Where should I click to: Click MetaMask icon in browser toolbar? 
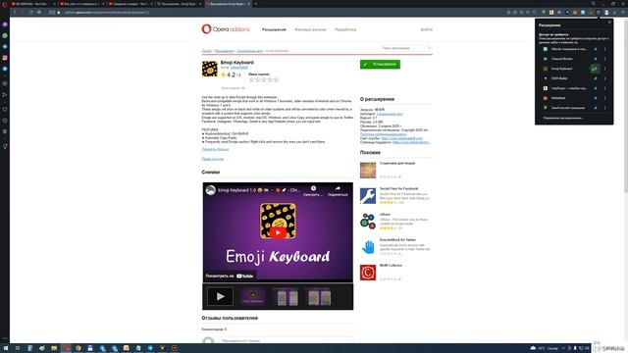click(x=575, y=13)
